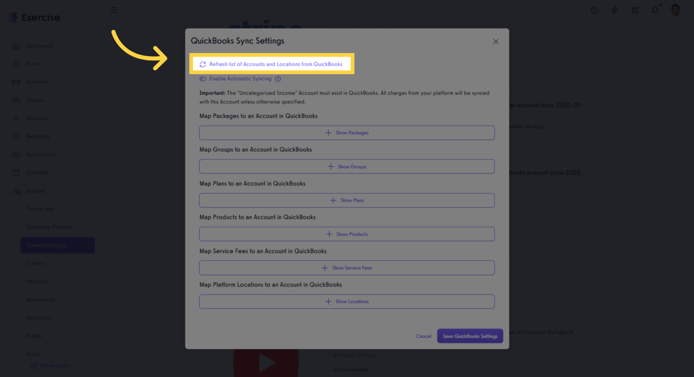694x377 pixels.
Task: Click the help question mark beside Automatic Syncing
Action: [277, 79]
